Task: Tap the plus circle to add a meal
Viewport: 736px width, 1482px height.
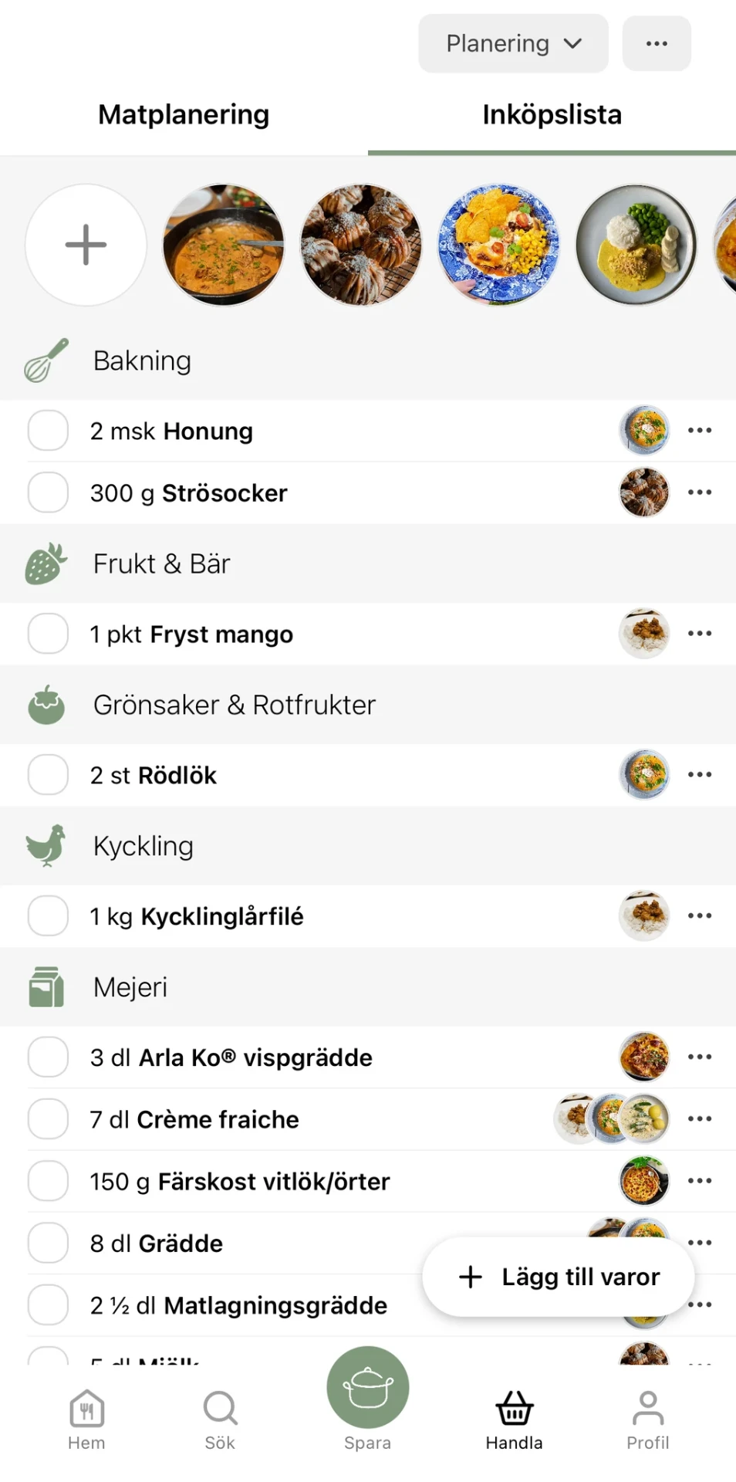Action: 86,244
